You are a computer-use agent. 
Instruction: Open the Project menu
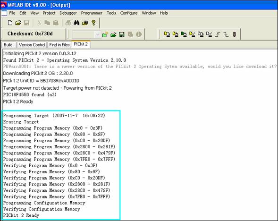(49, 13)
